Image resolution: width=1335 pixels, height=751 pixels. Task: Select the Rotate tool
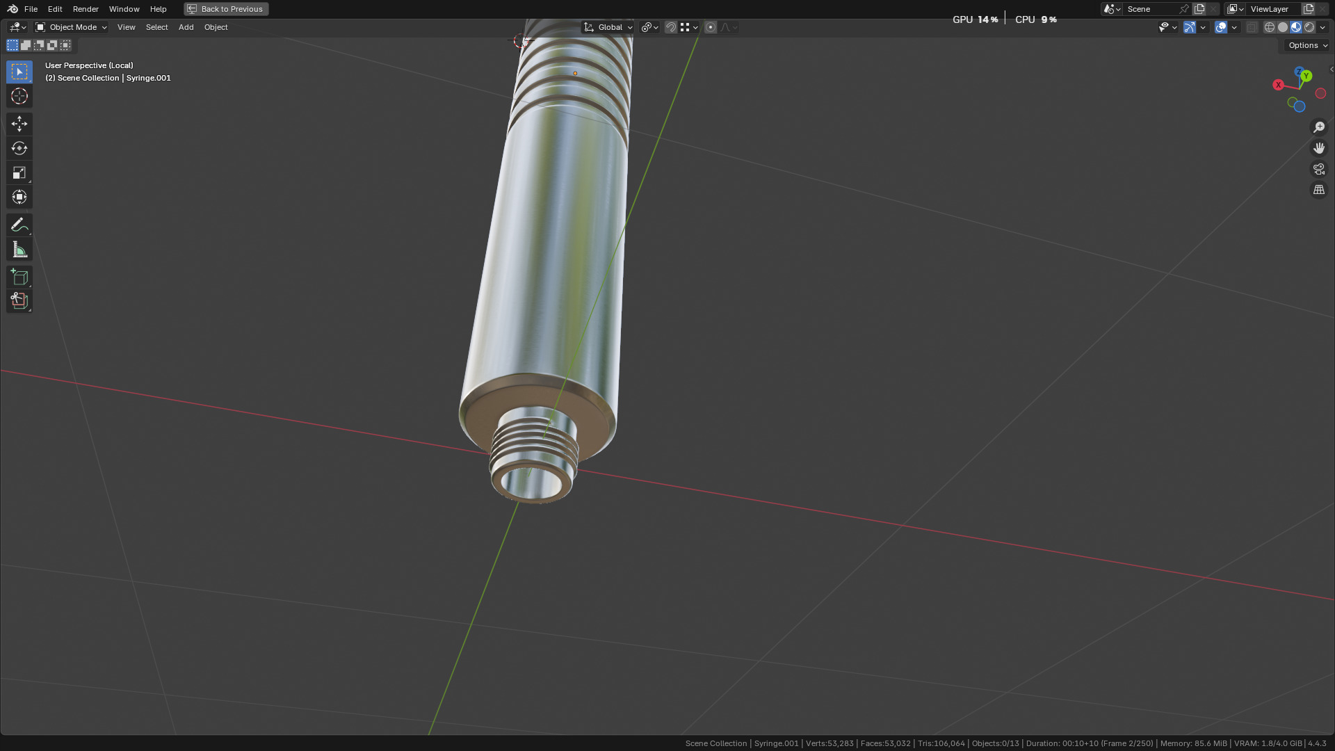[19, 148]
